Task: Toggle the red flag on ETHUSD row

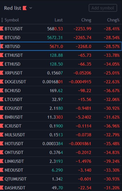Action: click(x=2, y=64)
